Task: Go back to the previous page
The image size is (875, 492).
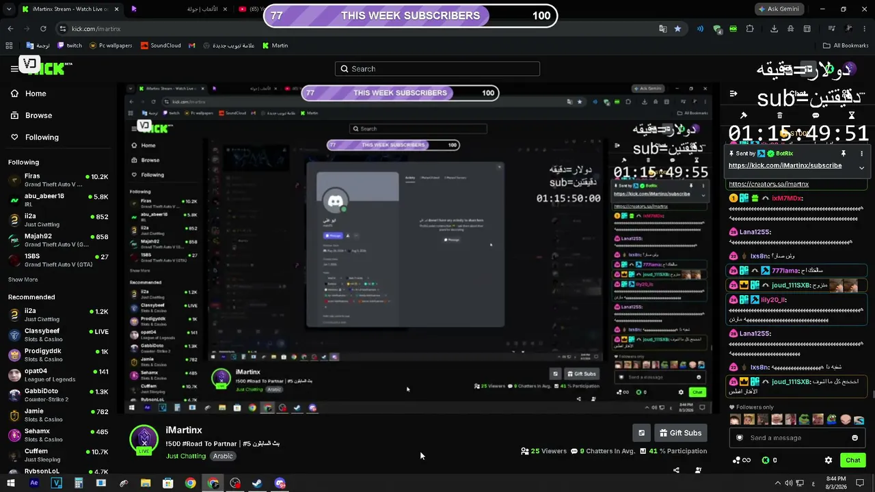Action: coord(10,29)
